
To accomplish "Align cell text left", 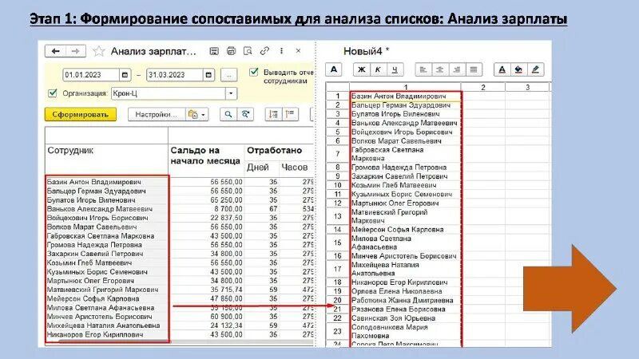I will [x=423, y=69].
